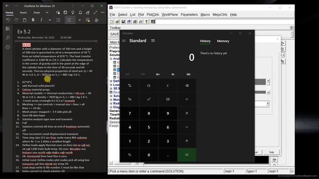Expand the Diagnostics tree node in ANSYS
Screen dimensions: 319x179
111,107
